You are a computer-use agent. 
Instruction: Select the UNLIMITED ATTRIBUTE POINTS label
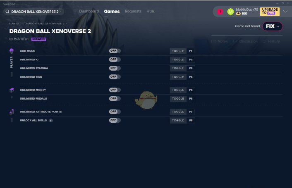tap(41, 112)
